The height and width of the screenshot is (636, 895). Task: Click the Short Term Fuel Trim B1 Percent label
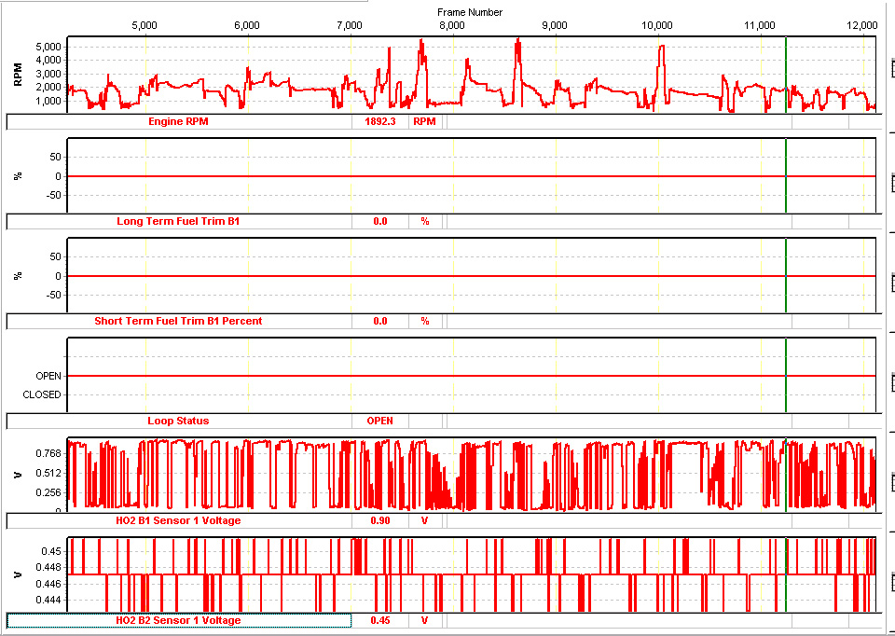pyautogui.click(x=179, y=321)
